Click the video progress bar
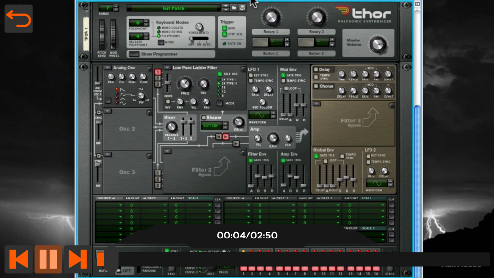 pyautogui.click(x=293, y=259)
